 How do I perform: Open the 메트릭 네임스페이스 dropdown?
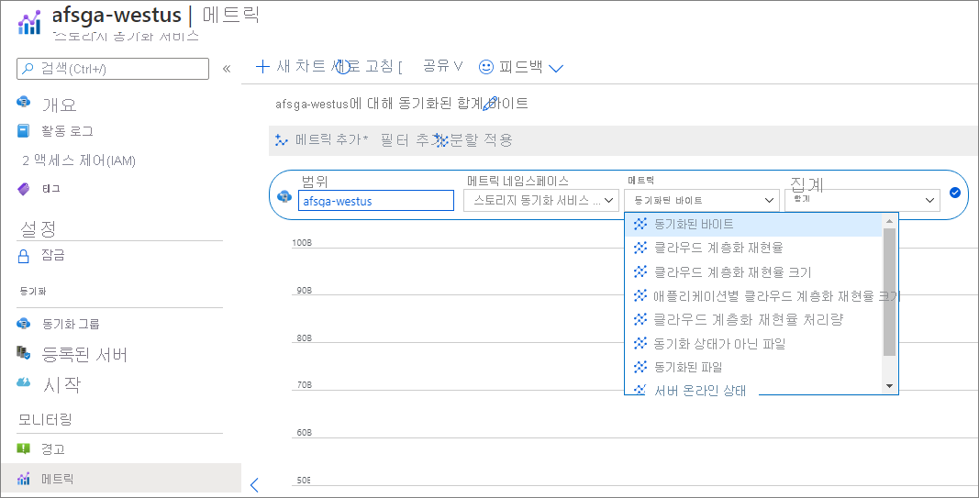pos(540,201)
